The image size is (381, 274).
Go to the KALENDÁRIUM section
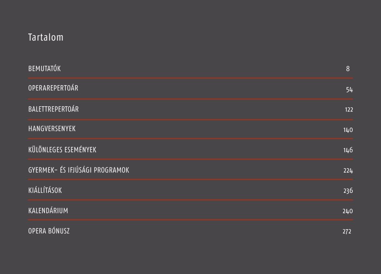pyautogui.click(x=48, y=210)
